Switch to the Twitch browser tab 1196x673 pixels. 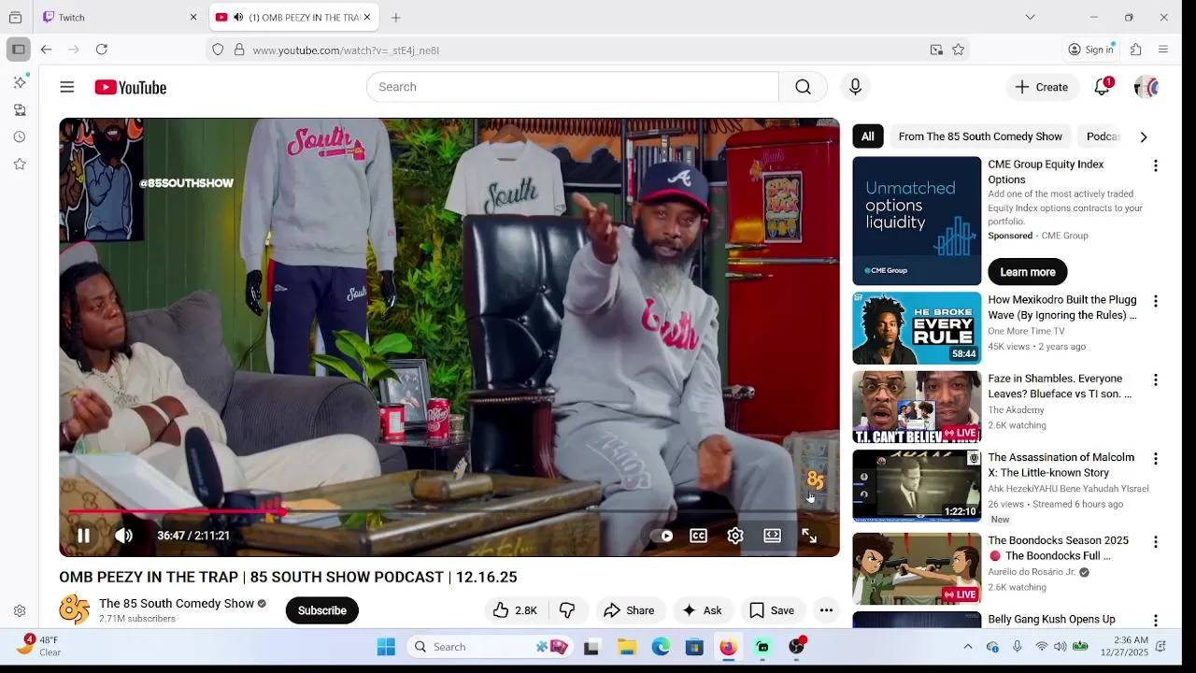pos(121,17)
